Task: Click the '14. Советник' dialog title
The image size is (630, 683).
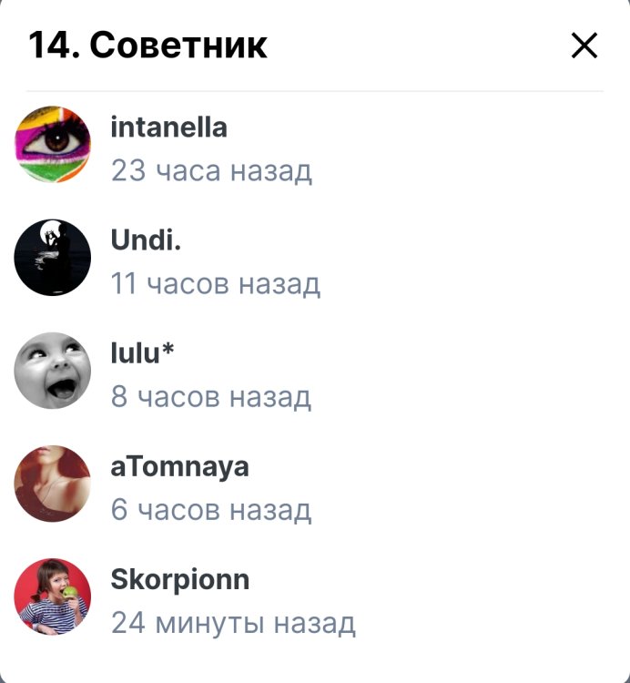Action: coord(148,46)
